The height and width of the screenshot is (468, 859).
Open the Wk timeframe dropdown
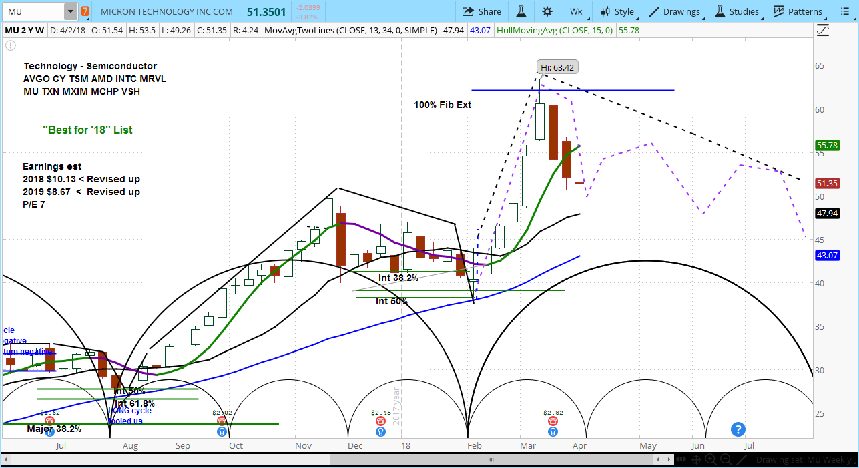pos(576,11)
